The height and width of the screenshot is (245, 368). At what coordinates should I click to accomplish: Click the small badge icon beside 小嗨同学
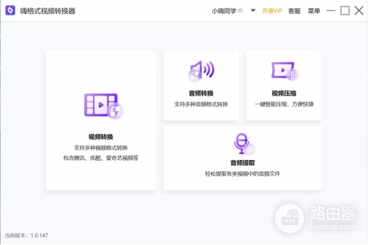click(240, 11)
